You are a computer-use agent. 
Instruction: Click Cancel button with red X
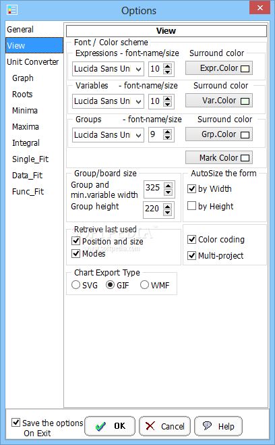point(164,426)
